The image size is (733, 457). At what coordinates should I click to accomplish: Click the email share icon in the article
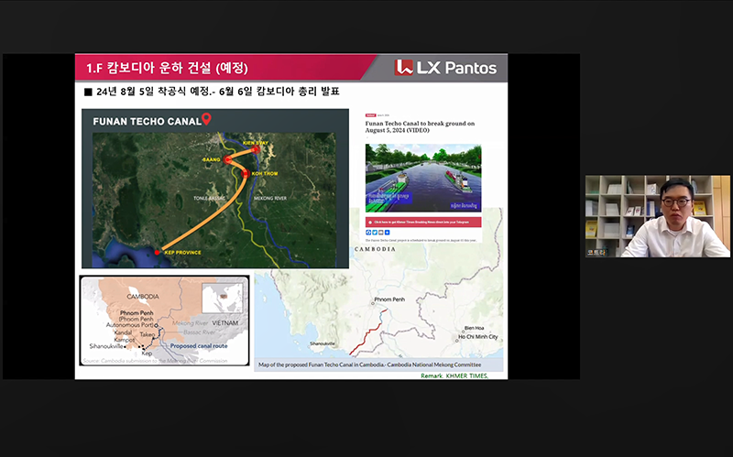[x=380, y=233]
